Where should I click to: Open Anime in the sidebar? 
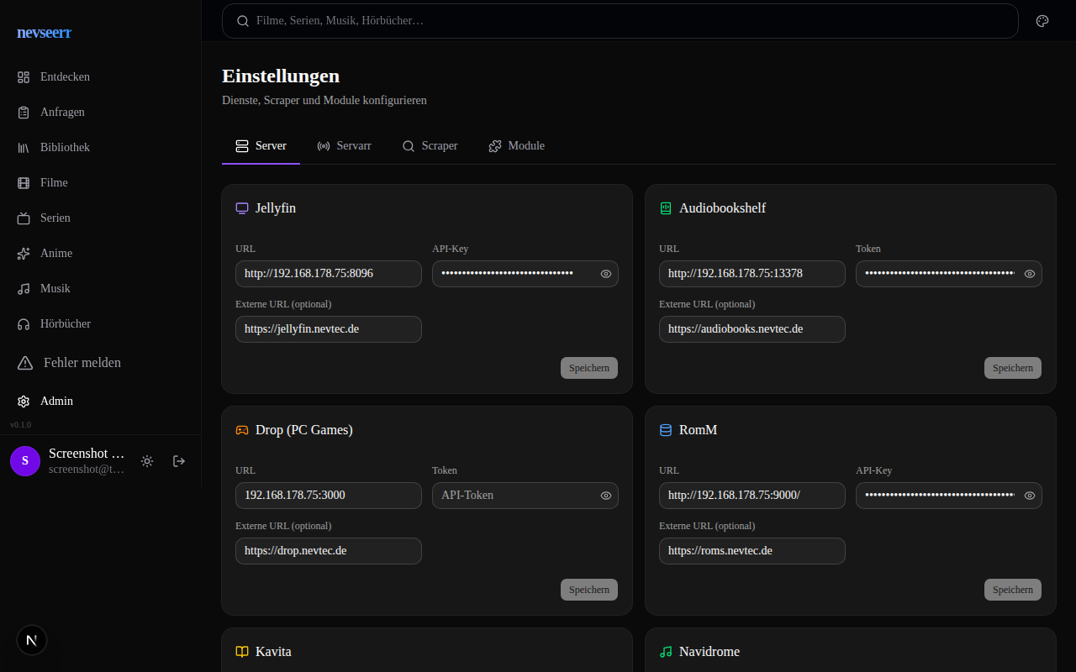click(100, 254)
